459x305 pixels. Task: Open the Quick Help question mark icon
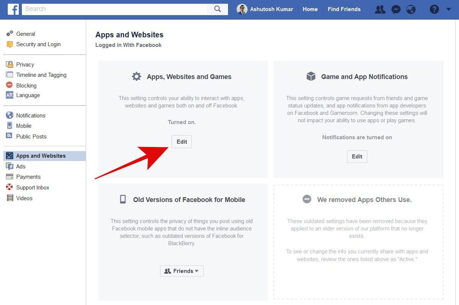(434, 9)
